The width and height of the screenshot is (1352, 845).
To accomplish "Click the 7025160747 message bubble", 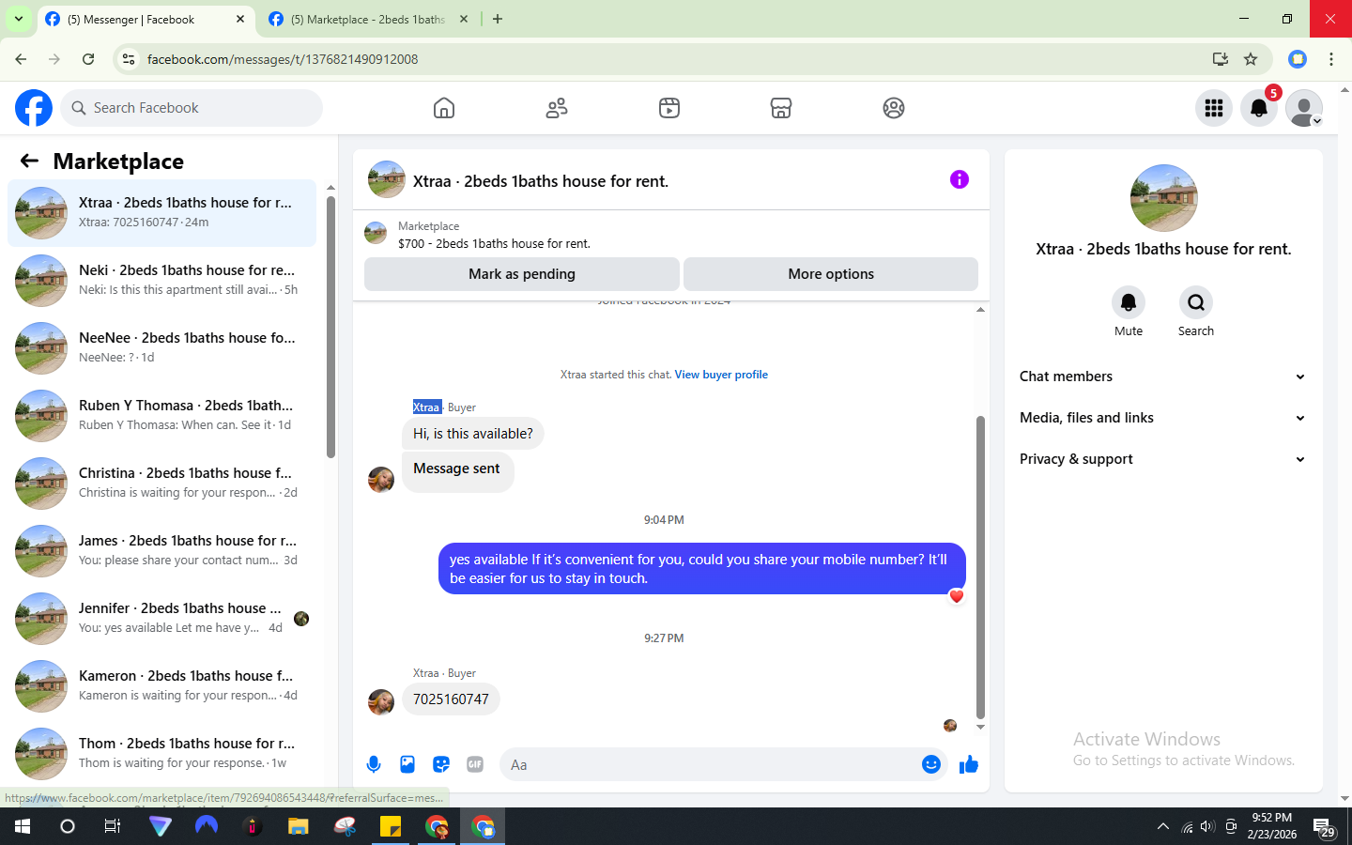I will pos(451,699).
